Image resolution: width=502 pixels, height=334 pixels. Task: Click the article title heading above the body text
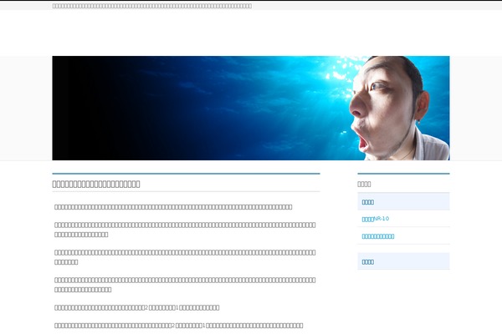click(x=96, y=184)
